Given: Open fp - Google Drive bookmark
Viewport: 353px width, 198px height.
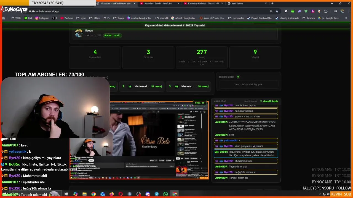Looking at the screenshot, I should 328,18.
